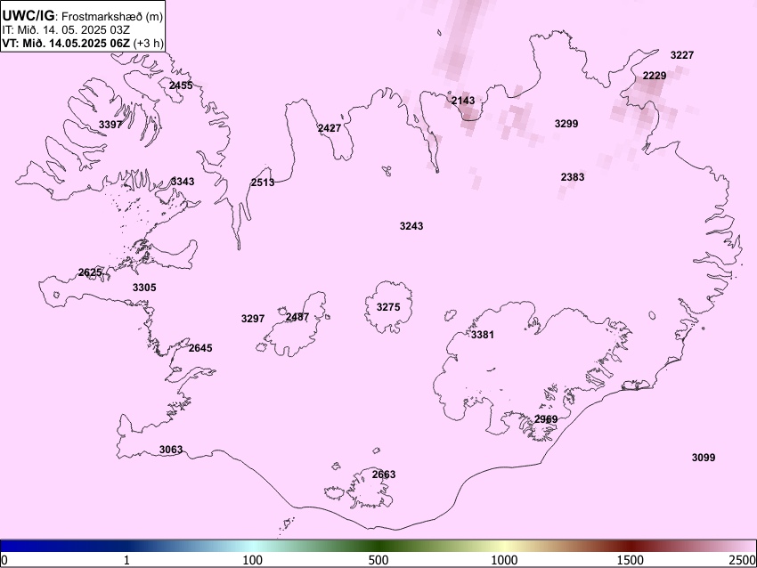This screenshot has height=568, width=757.
Task: Click the map value 3305
Action: pos(144,288)
